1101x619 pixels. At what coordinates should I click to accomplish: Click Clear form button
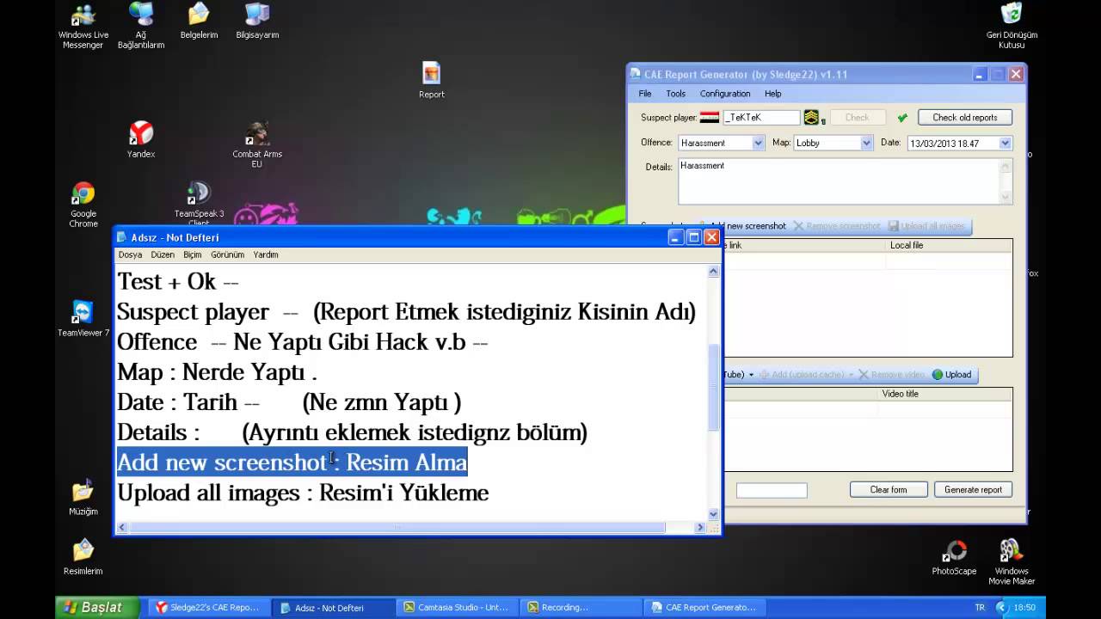coord(888,490)
